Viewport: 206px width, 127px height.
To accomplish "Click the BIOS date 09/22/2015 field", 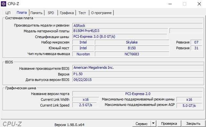I will click(138, 80).
